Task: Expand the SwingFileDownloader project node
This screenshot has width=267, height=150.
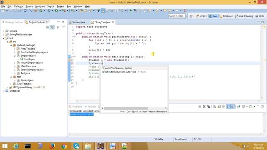Action: [x=3, y=35]
